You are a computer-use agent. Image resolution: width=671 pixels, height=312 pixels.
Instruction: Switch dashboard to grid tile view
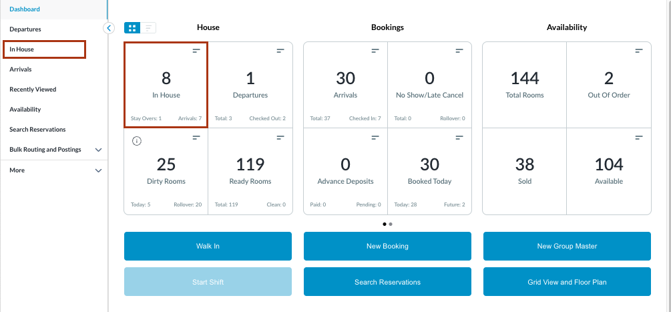132,28
